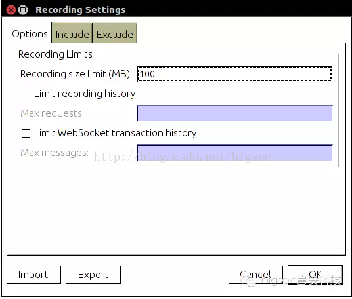This screenshot has width=352, height=299.
Task: Close the Recording Settings dialog with red X
Action: click(11, 10)
